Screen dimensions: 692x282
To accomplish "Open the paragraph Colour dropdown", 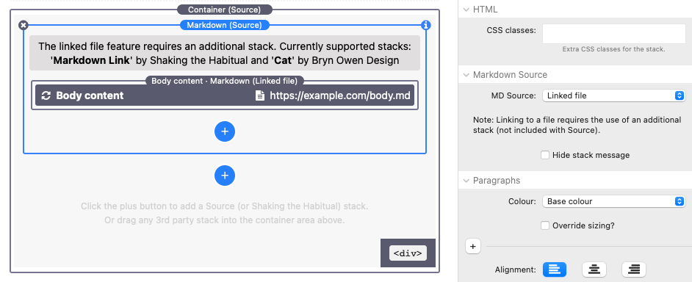I will pyautogui.click(x=613, y=201).
